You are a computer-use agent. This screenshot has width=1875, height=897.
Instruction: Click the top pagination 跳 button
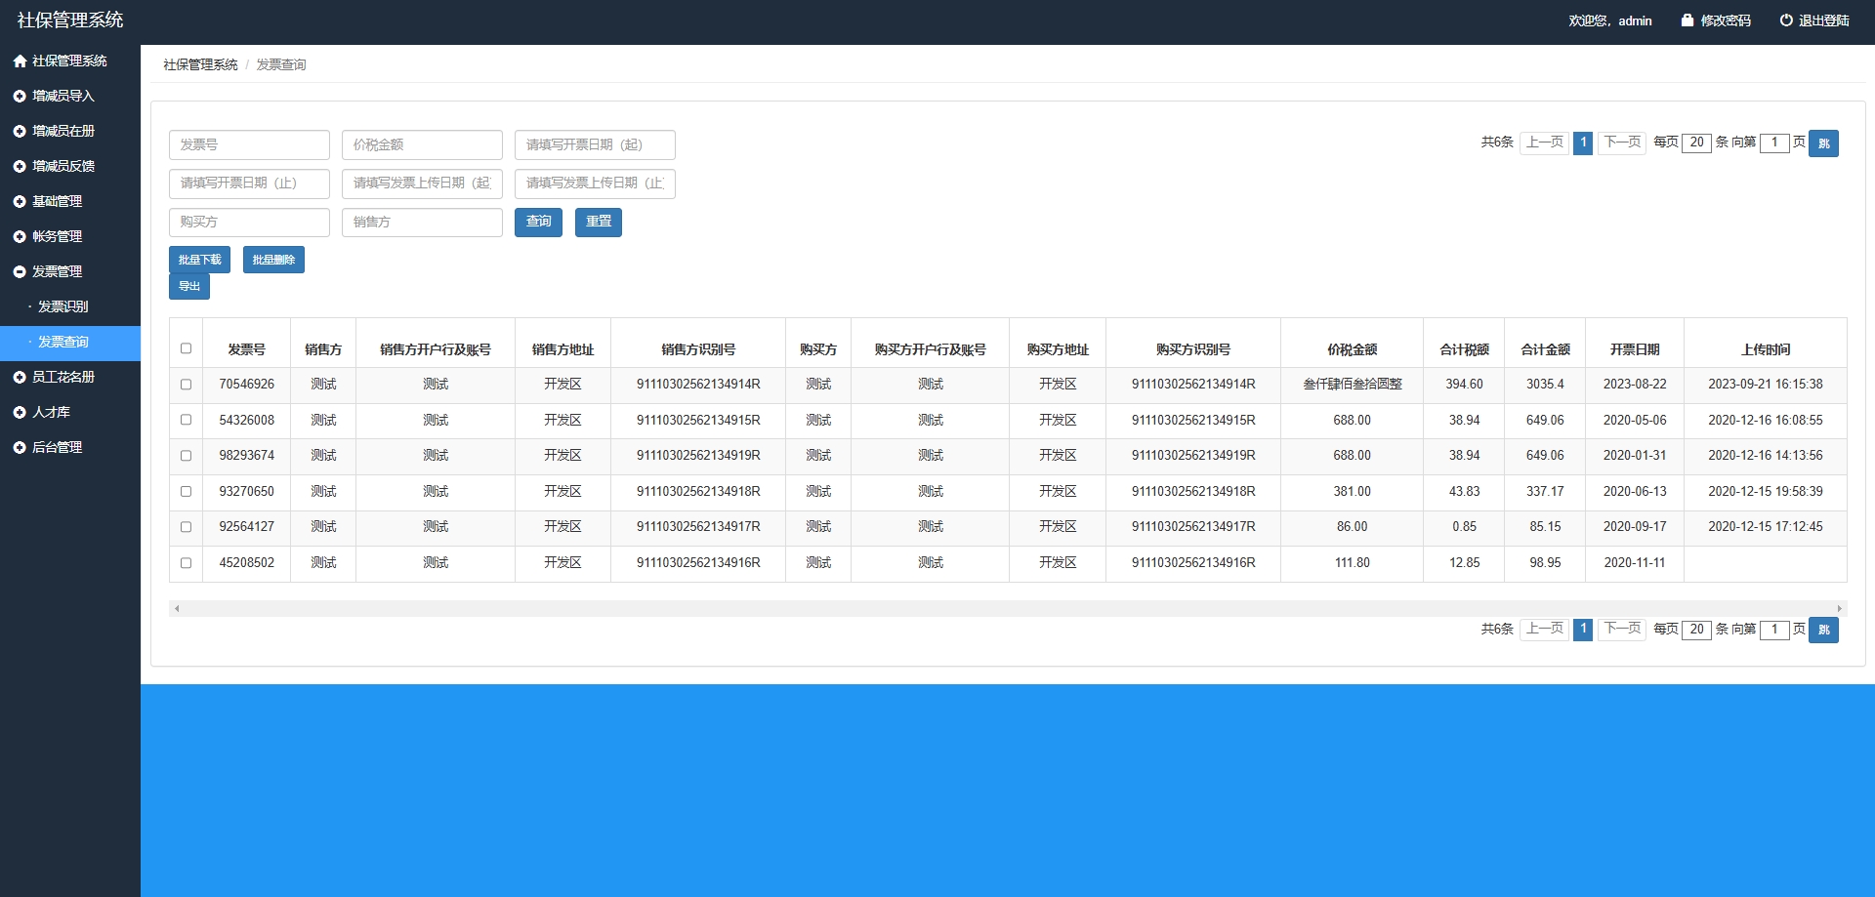pyautogui.click(x=1823, y=143)
